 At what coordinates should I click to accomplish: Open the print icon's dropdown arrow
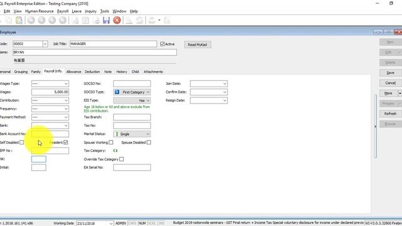(x=159, y=21)
